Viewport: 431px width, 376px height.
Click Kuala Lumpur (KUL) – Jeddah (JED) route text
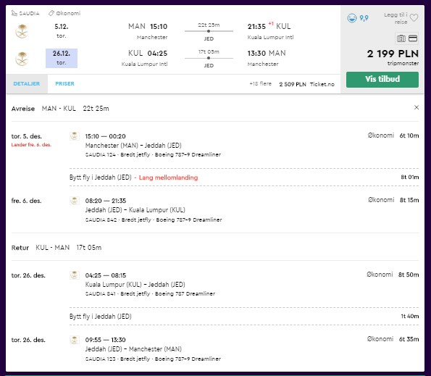[x=135, y=285]
